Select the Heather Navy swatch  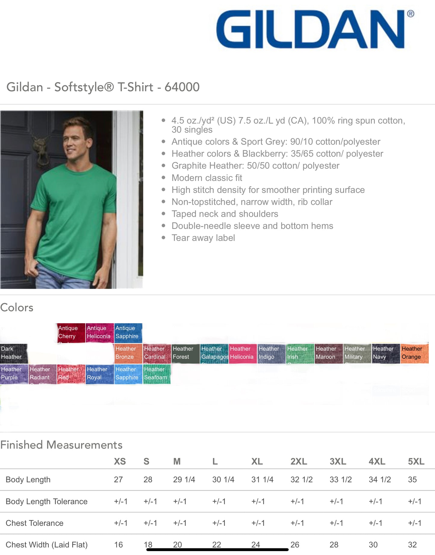click(x=386, y=353)
